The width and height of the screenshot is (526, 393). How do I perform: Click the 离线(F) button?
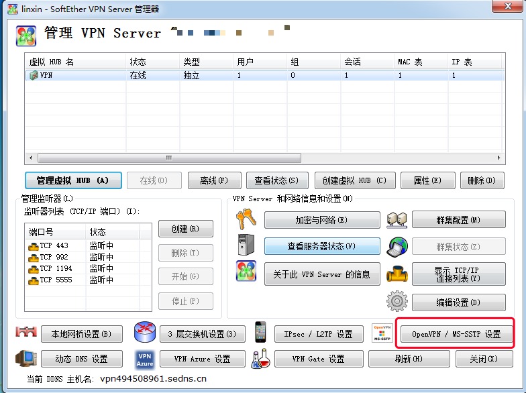(x=215, y=181)
